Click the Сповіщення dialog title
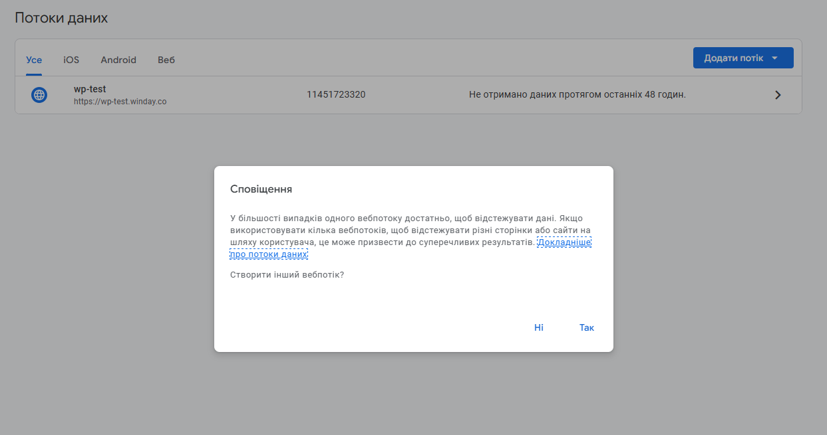 [261, 189]
